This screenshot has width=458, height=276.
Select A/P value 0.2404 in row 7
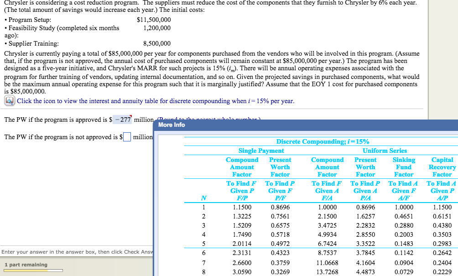point(442,263)
